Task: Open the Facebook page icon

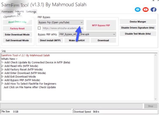Action: (153, 10)
